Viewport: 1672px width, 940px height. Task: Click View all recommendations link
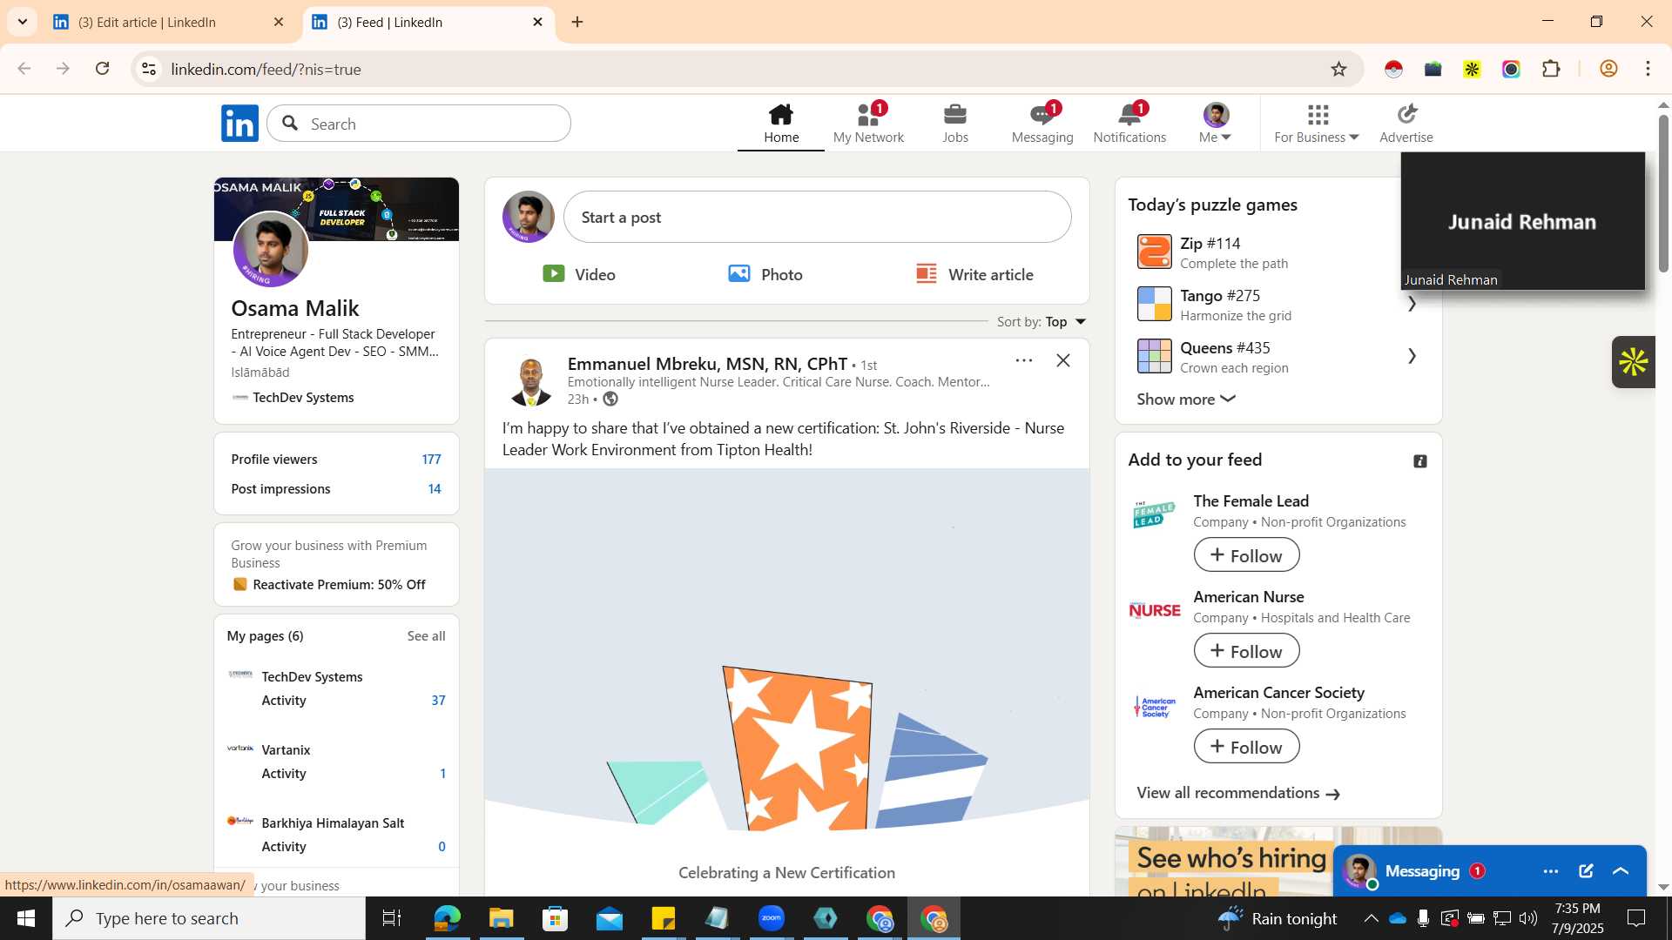[x=1238, y=793]
